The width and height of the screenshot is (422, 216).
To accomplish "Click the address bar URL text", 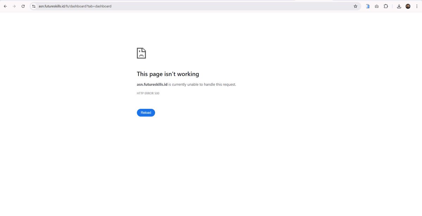I will pyautogui.click(x=75, y=6).
